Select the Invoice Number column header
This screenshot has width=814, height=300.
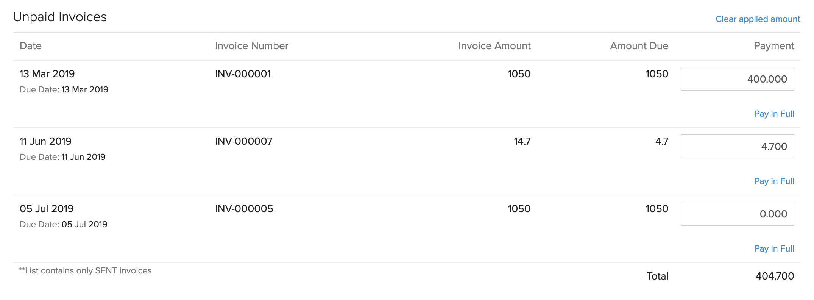[x=251, y=46]
